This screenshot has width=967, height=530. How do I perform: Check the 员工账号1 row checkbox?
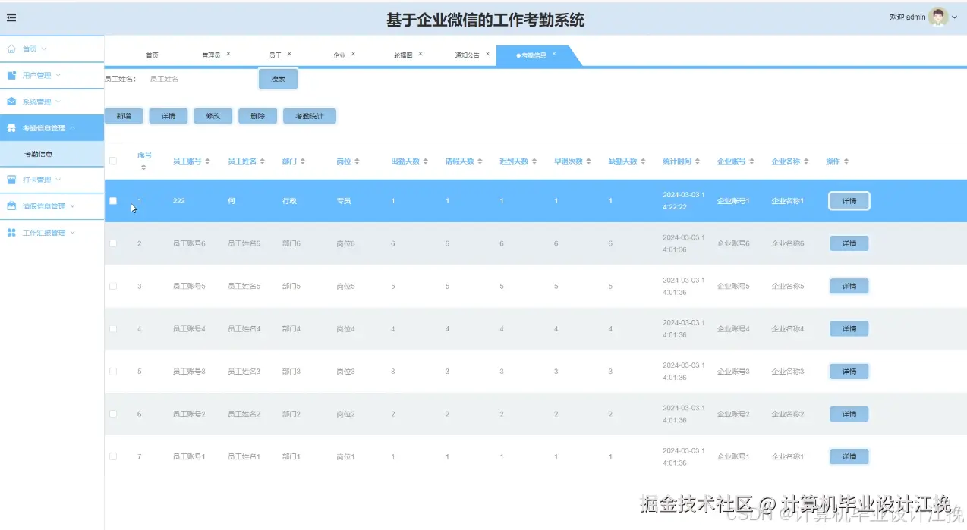coord(113,456)
